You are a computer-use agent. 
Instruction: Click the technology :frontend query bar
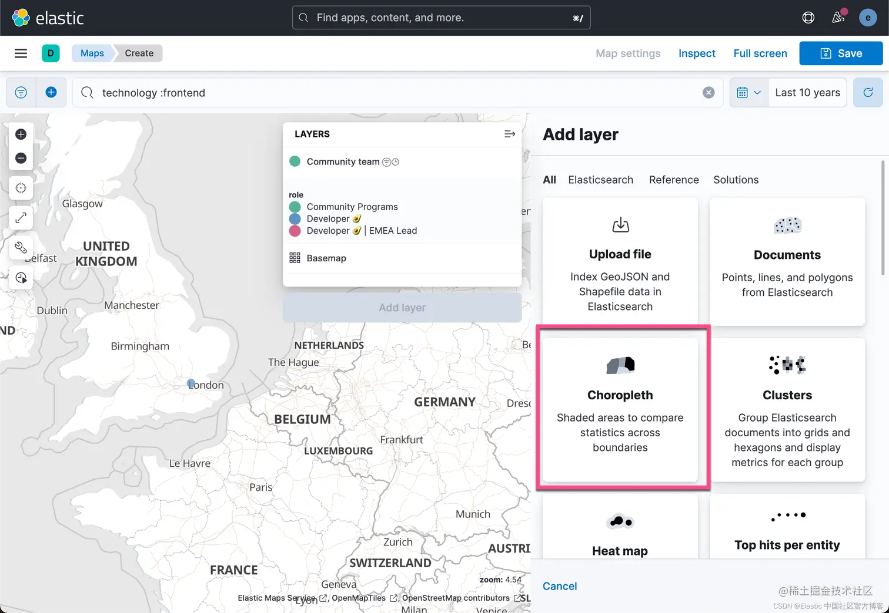click(x=397, y=93)
